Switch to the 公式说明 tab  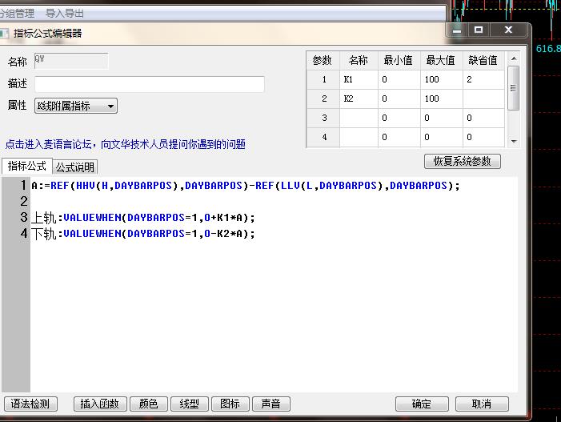(x=75, y=167)
